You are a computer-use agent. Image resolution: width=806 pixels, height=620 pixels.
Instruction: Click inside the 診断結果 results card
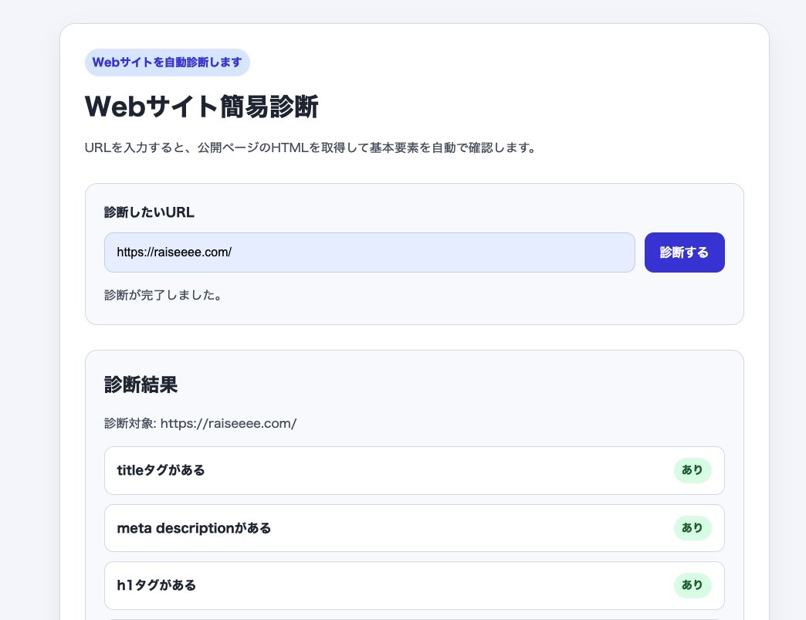pos(415,363)
